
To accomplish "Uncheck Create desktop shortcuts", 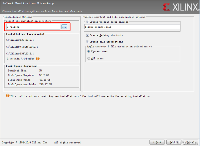I will coord(87,35).
